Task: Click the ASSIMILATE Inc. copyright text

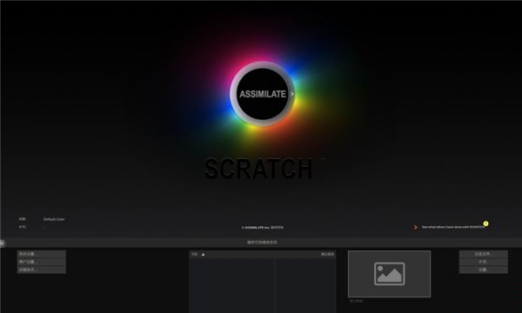Action: pyautogui.click(x=263, y=228)
